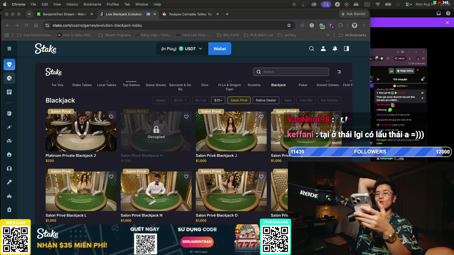454x255 pixels.
Task: Open Platinum Private Blackjack 2 table thumbnail
Action: 81,131
